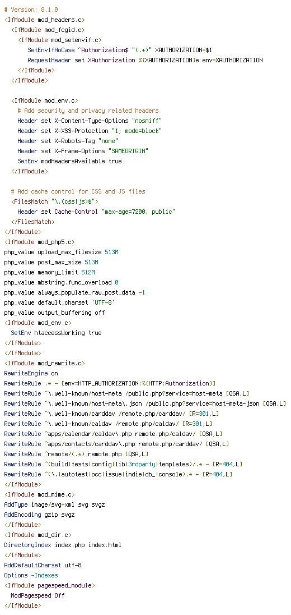
Task: Select the AddDefaultCharset utf-8 line
Action: pos(43,565)
